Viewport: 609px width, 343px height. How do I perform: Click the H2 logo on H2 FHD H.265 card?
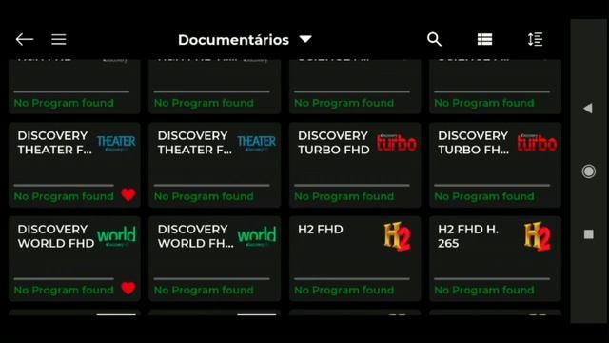click(x=537, y=236)
